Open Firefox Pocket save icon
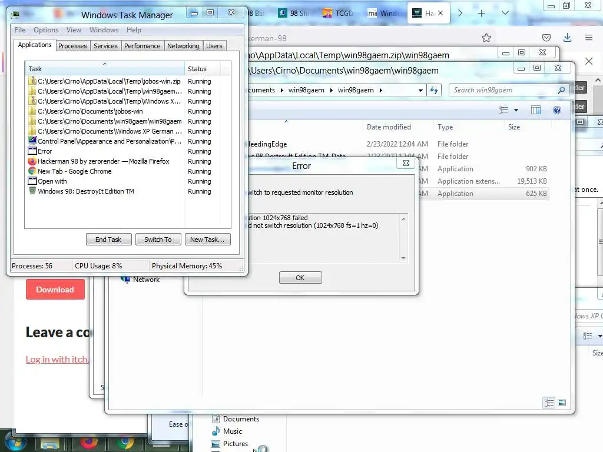 point(546,38)
